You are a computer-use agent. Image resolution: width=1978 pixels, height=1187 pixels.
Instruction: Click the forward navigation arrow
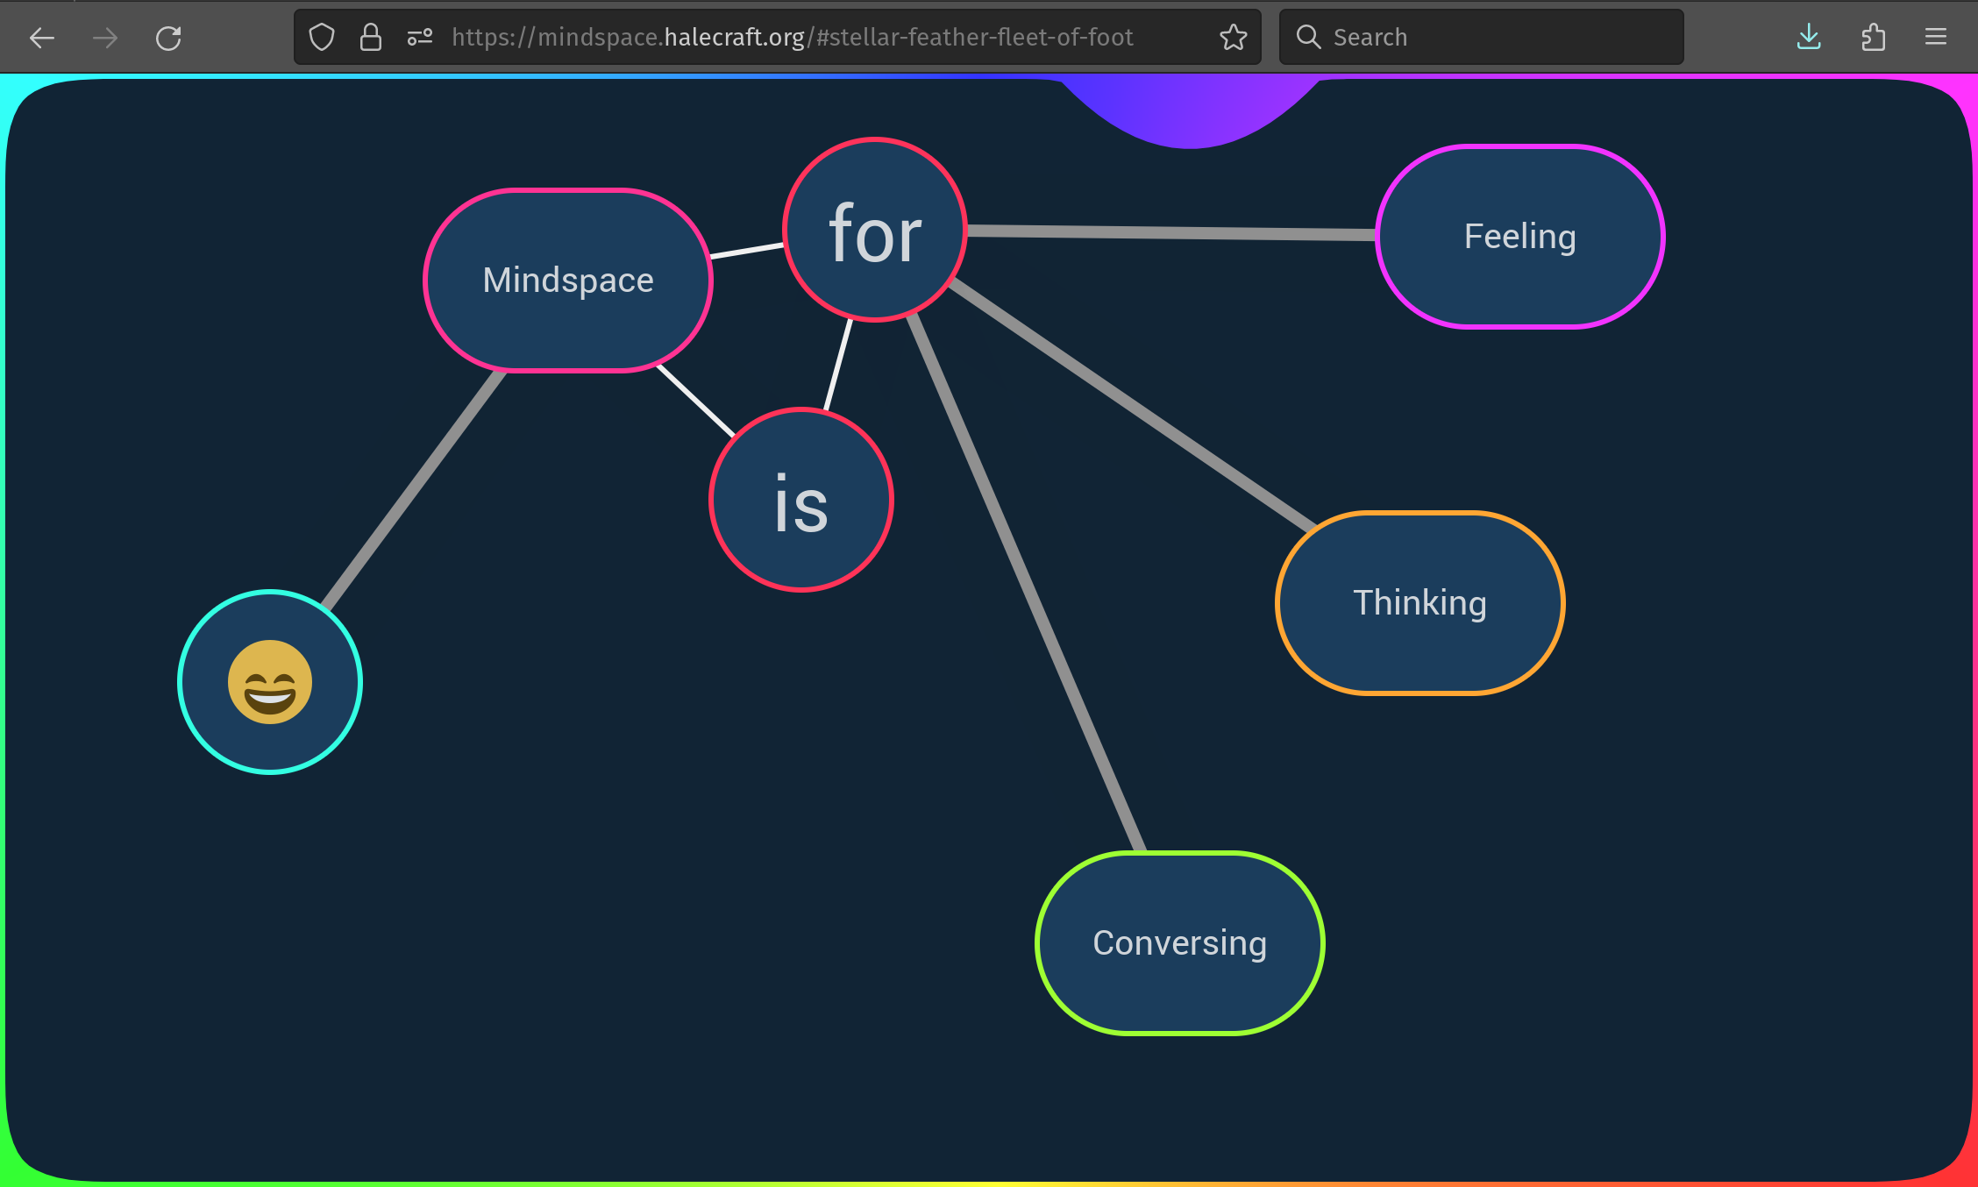pyautogui.click(x=105, y=38)
